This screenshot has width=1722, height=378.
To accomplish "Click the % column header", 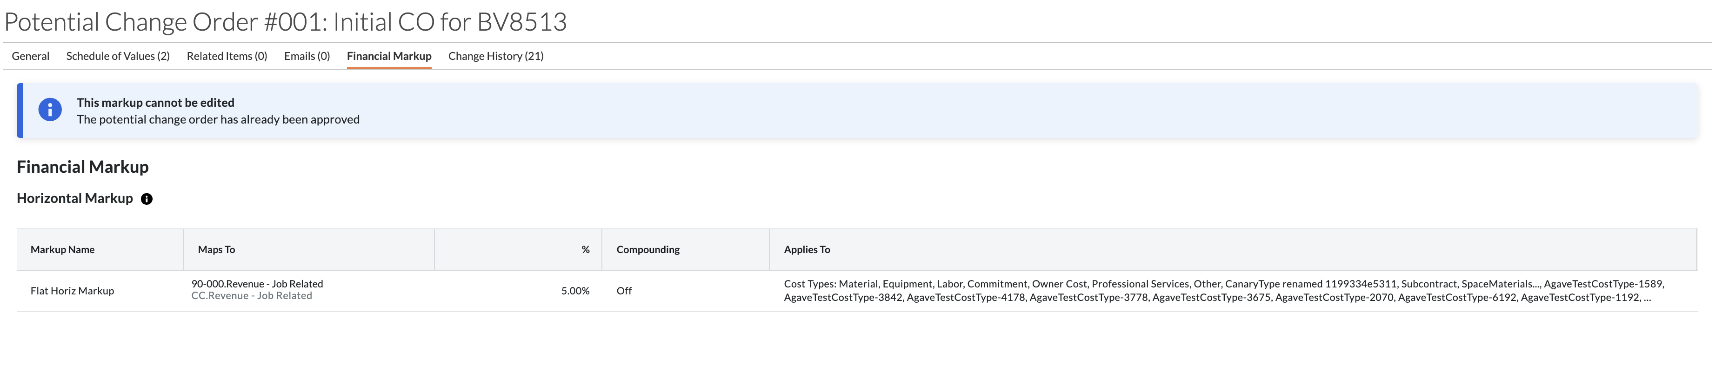I will 518,250.
